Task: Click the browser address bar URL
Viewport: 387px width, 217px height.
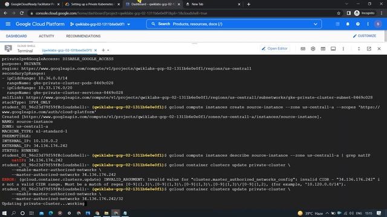Action: [x=121, y=13]
